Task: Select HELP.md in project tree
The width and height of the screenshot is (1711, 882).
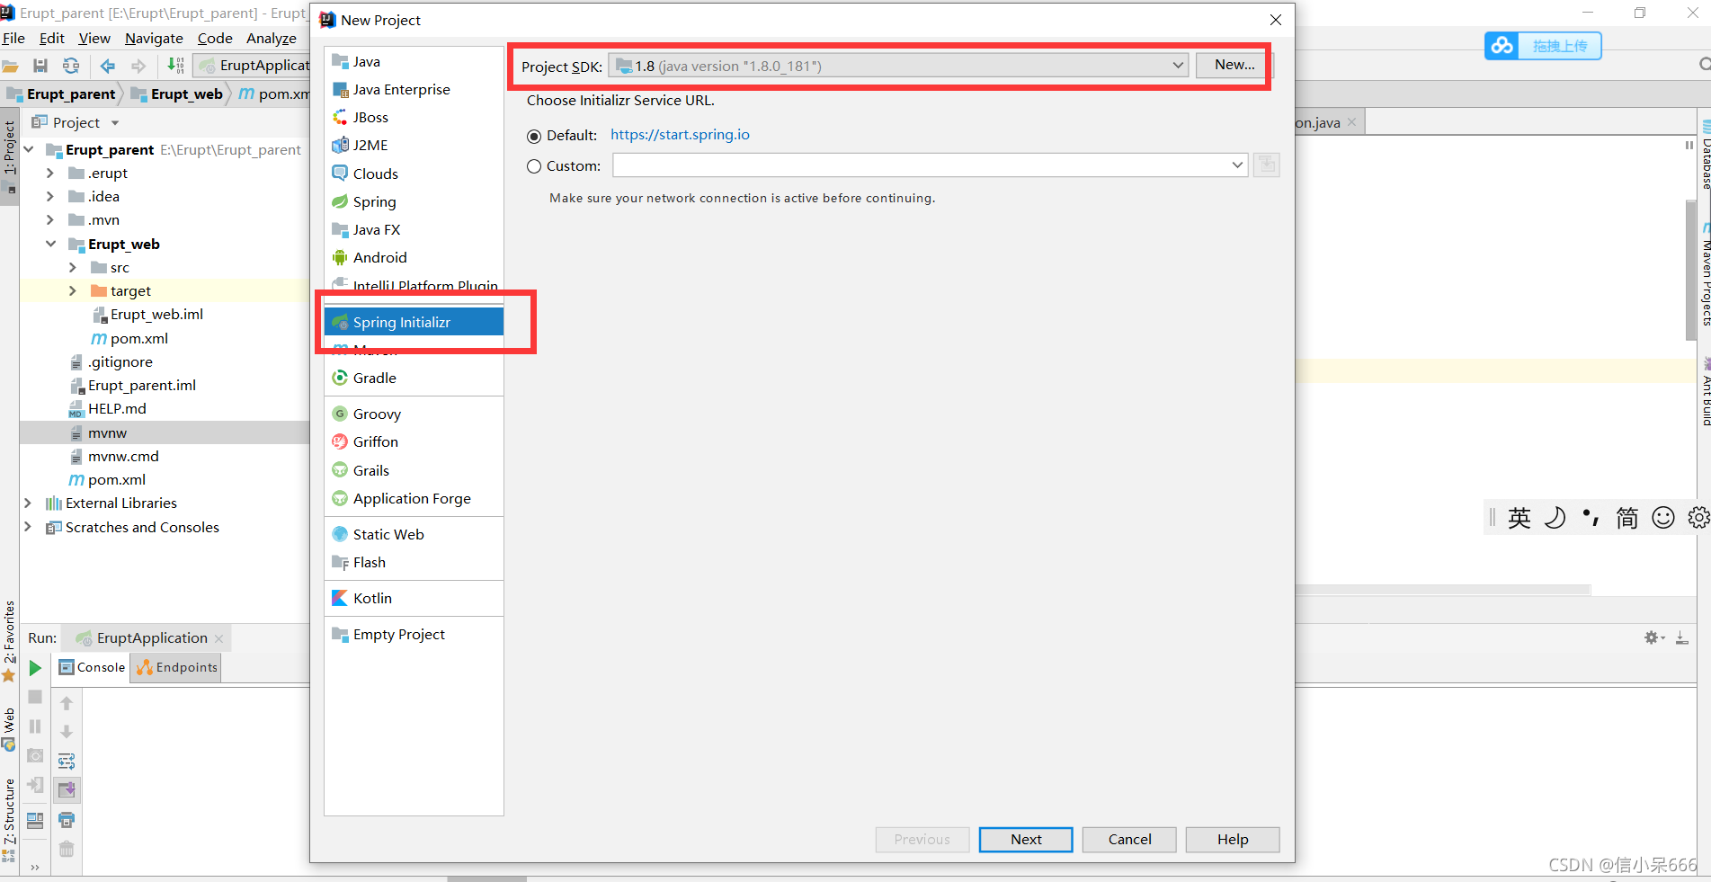Action: 117,408
